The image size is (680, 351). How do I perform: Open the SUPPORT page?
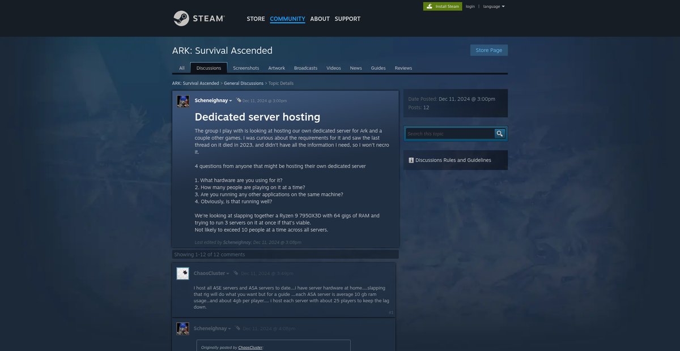(347, 19)
